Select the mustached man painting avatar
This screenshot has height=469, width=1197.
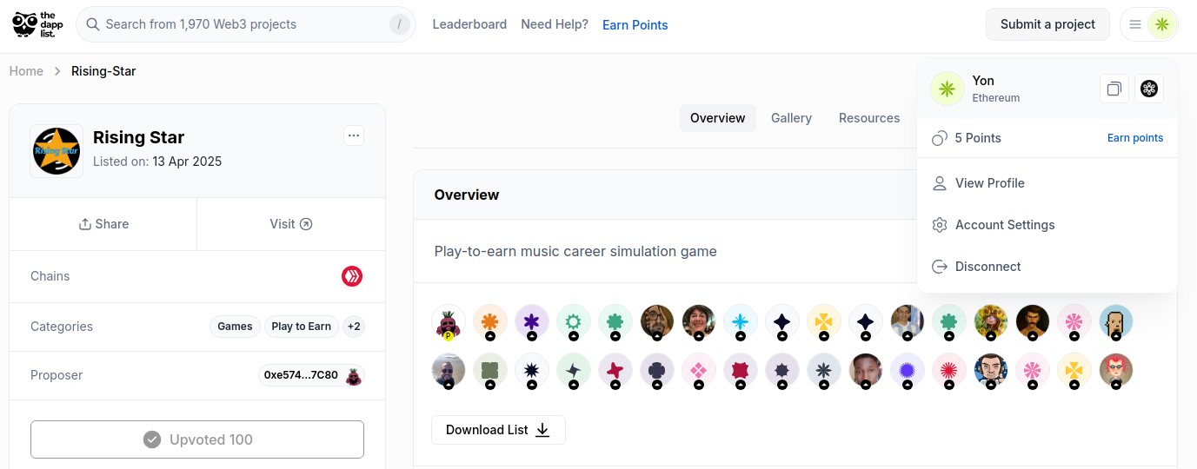point(1033,322)
